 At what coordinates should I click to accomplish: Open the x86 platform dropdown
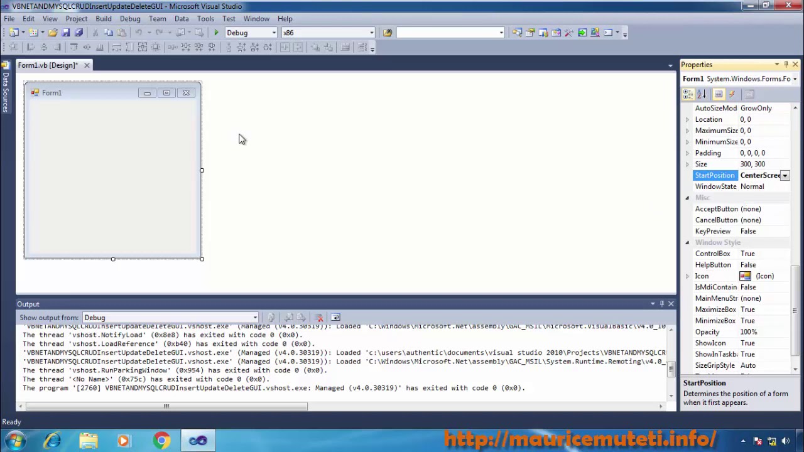tap(371, 33)
